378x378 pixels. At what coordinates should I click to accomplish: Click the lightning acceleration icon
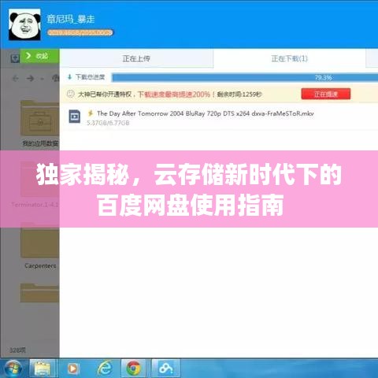coord(91,113)
